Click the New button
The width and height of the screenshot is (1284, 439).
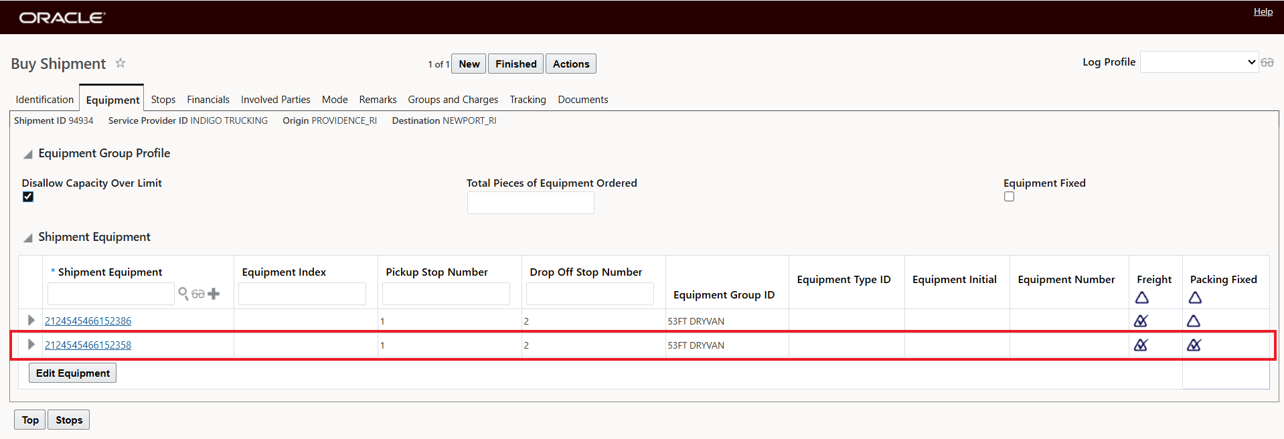click(x=469, y=64)
